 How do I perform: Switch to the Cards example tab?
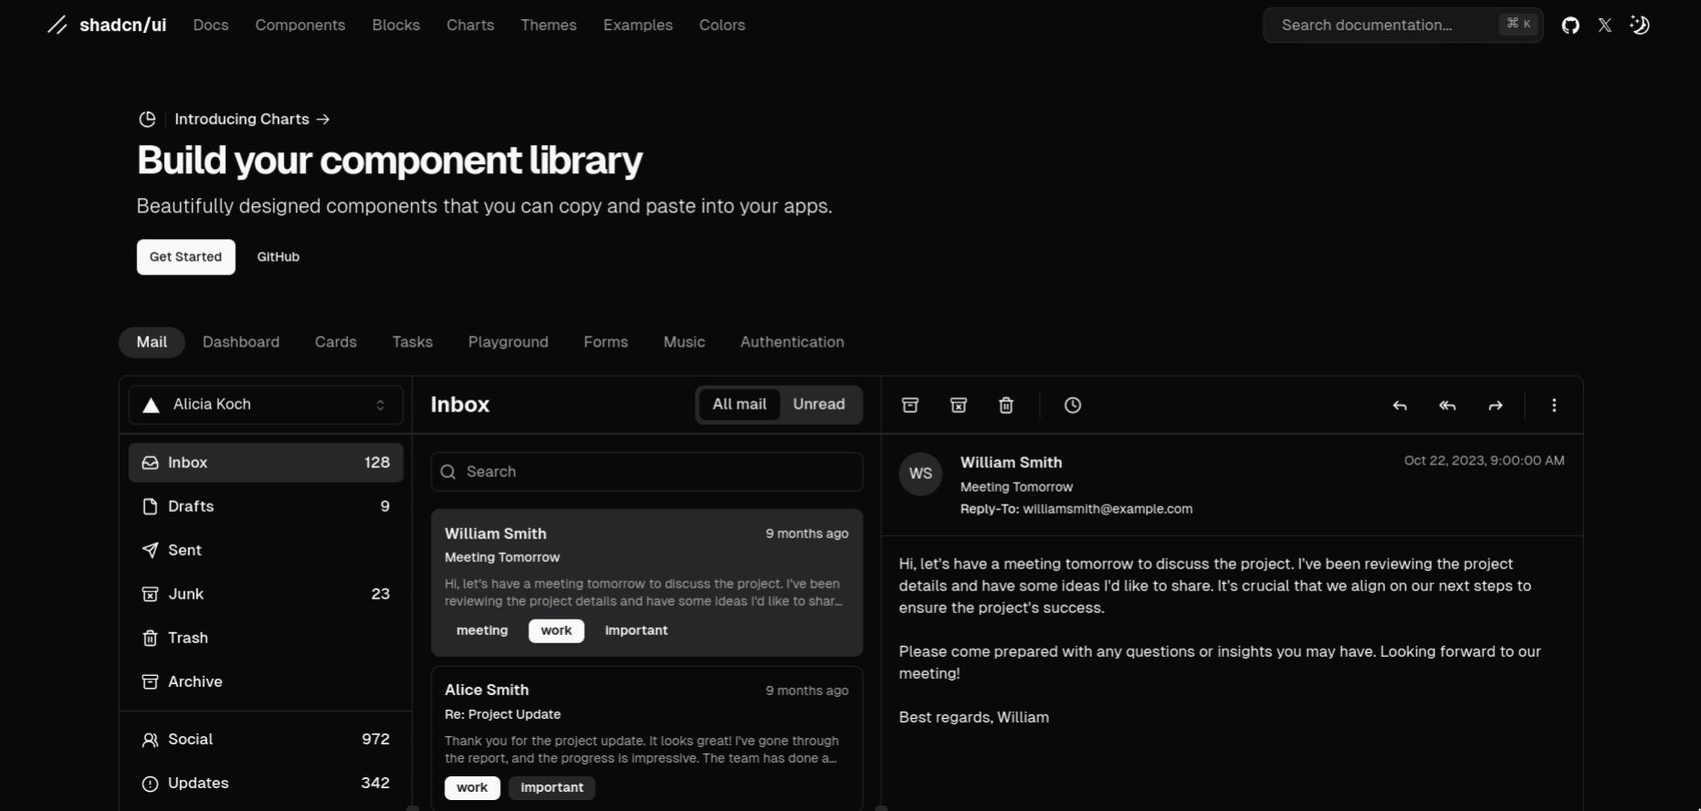click(x=336, y=342)
